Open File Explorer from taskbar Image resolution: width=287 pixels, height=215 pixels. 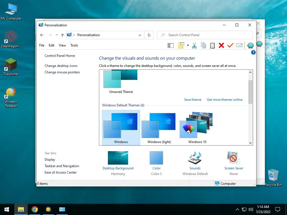21,209
